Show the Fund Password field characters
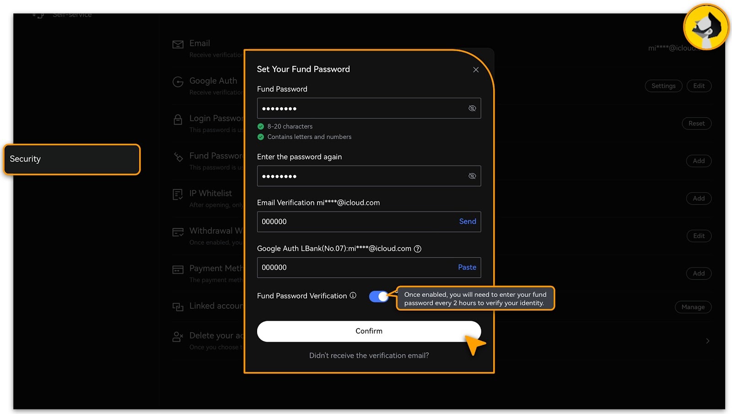This screenshot has width=732, height=414. (x=472, y=108)
